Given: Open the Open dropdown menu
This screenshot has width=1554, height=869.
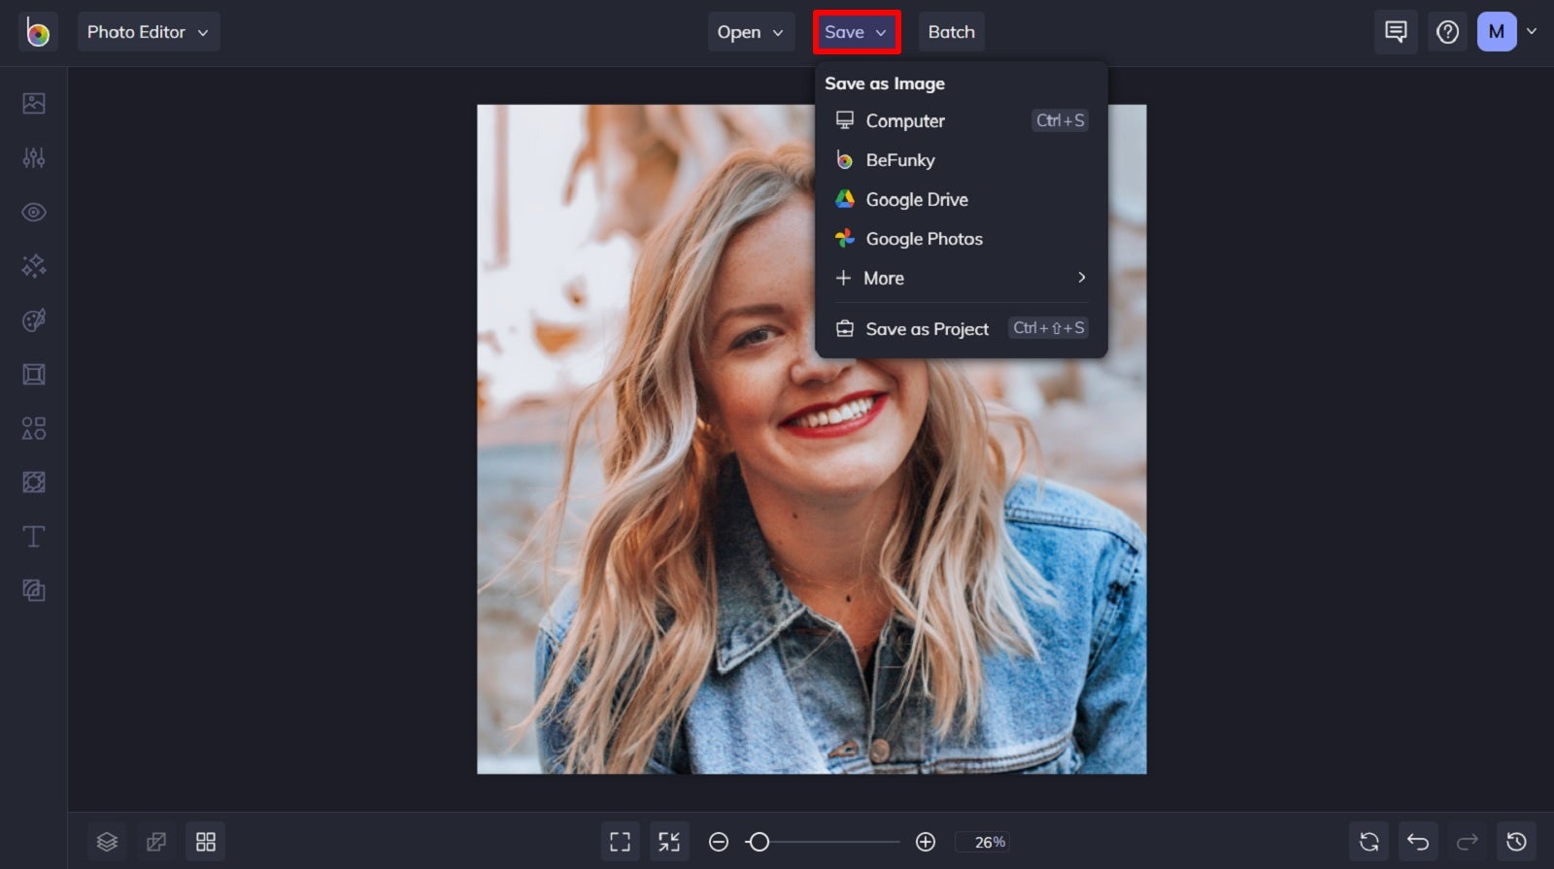Looking at the screenshot, I should pyautogui.click(x=751, y=32).
